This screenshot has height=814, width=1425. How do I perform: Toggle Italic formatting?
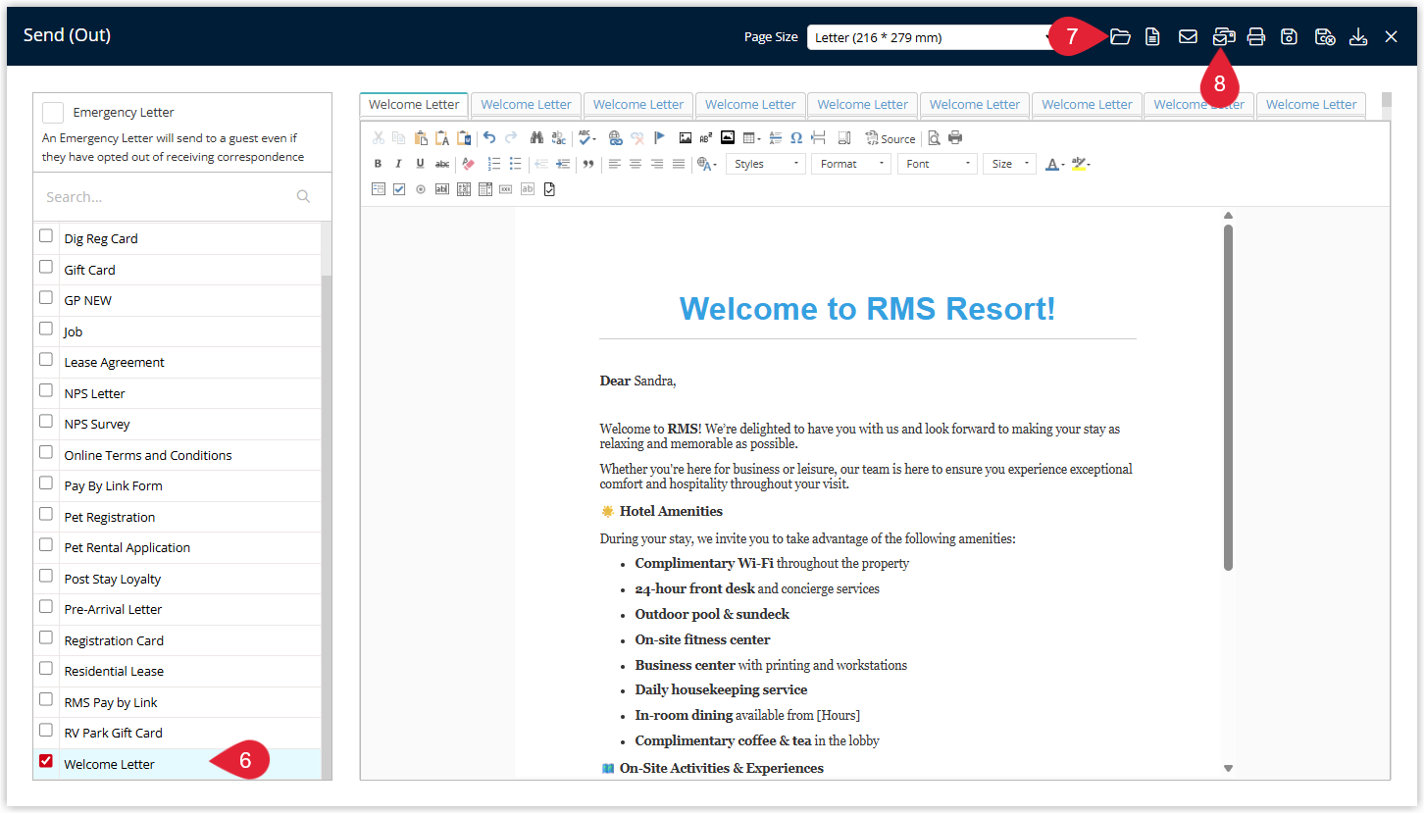pyautogui.click(x=398, y=164)
